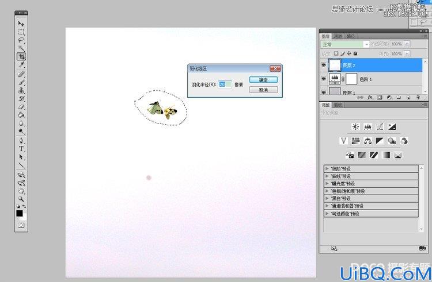
Task: Open the Layers panel flyout menu
Action: click(x=424, y=36)
